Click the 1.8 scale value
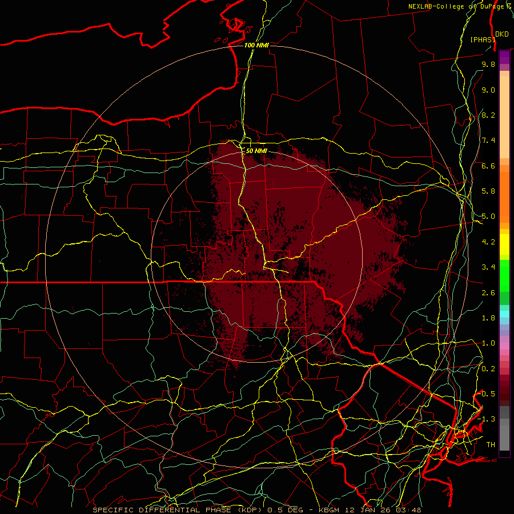Viewport: 514px width, 514px height. click(488, 318)
